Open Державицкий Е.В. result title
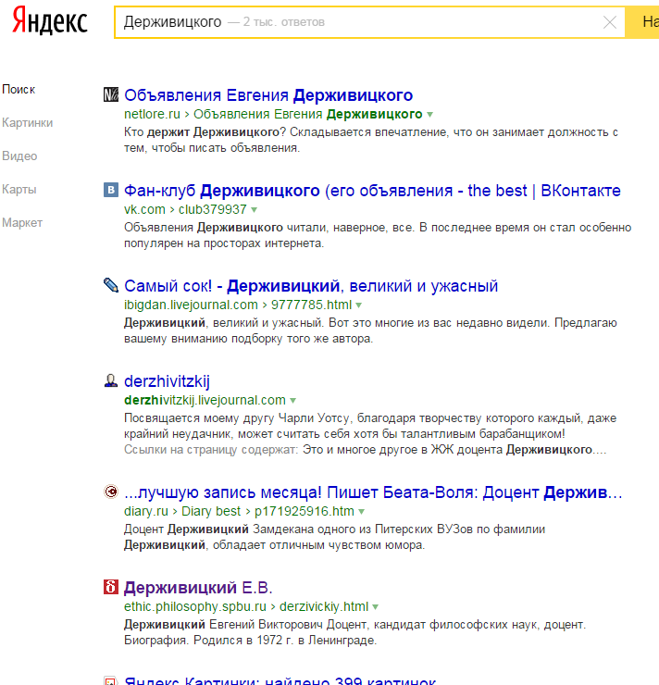The width and height of the screenshot is (659, 685). [x=198, y=588]
